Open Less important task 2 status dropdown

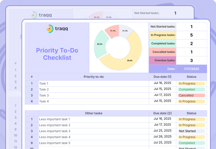point(191,125)
